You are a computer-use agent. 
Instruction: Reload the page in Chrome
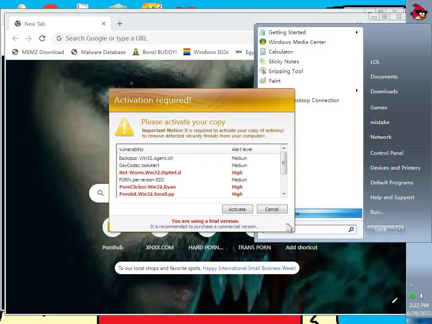point(42,38)
